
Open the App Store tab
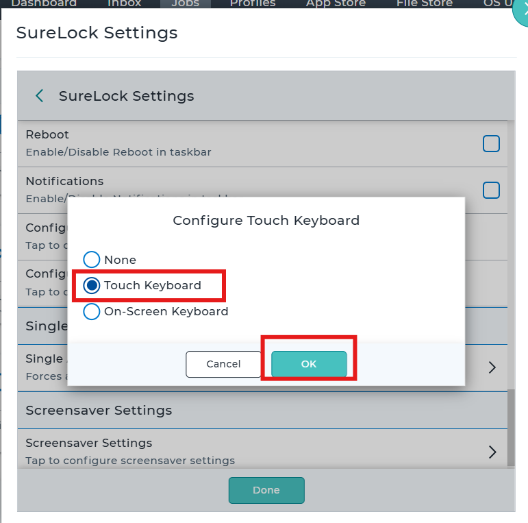(x=336, y=3)
